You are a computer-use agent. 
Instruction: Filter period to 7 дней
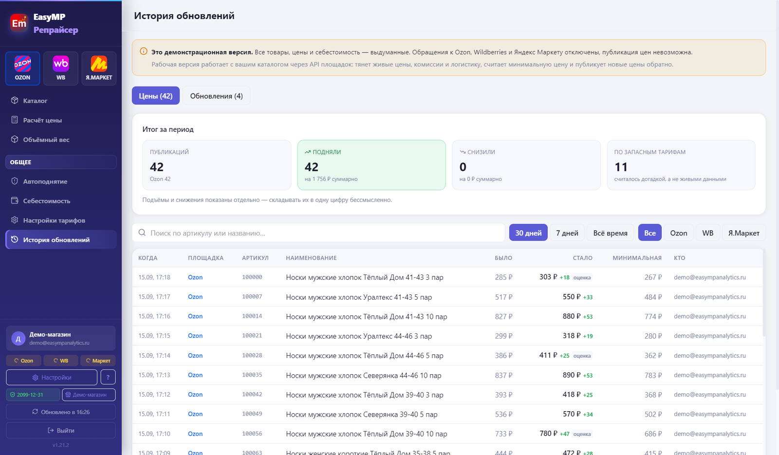click(567, 233)
